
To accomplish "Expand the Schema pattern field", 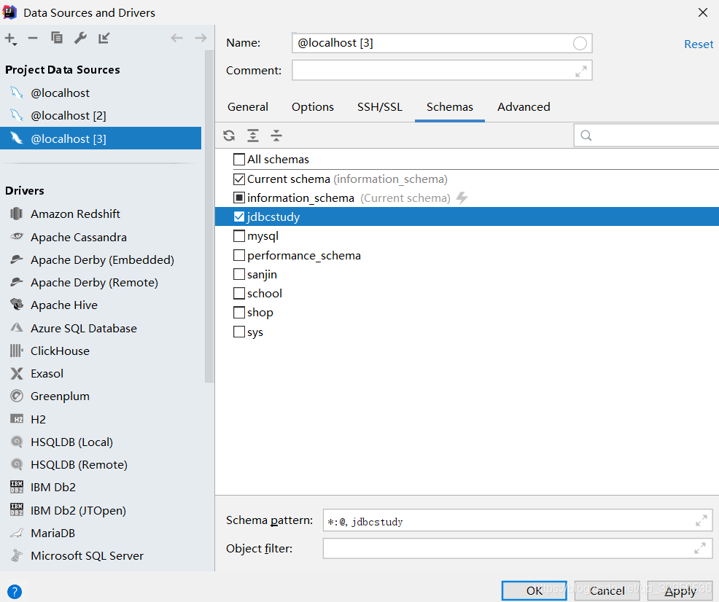I will click(701, 520).
